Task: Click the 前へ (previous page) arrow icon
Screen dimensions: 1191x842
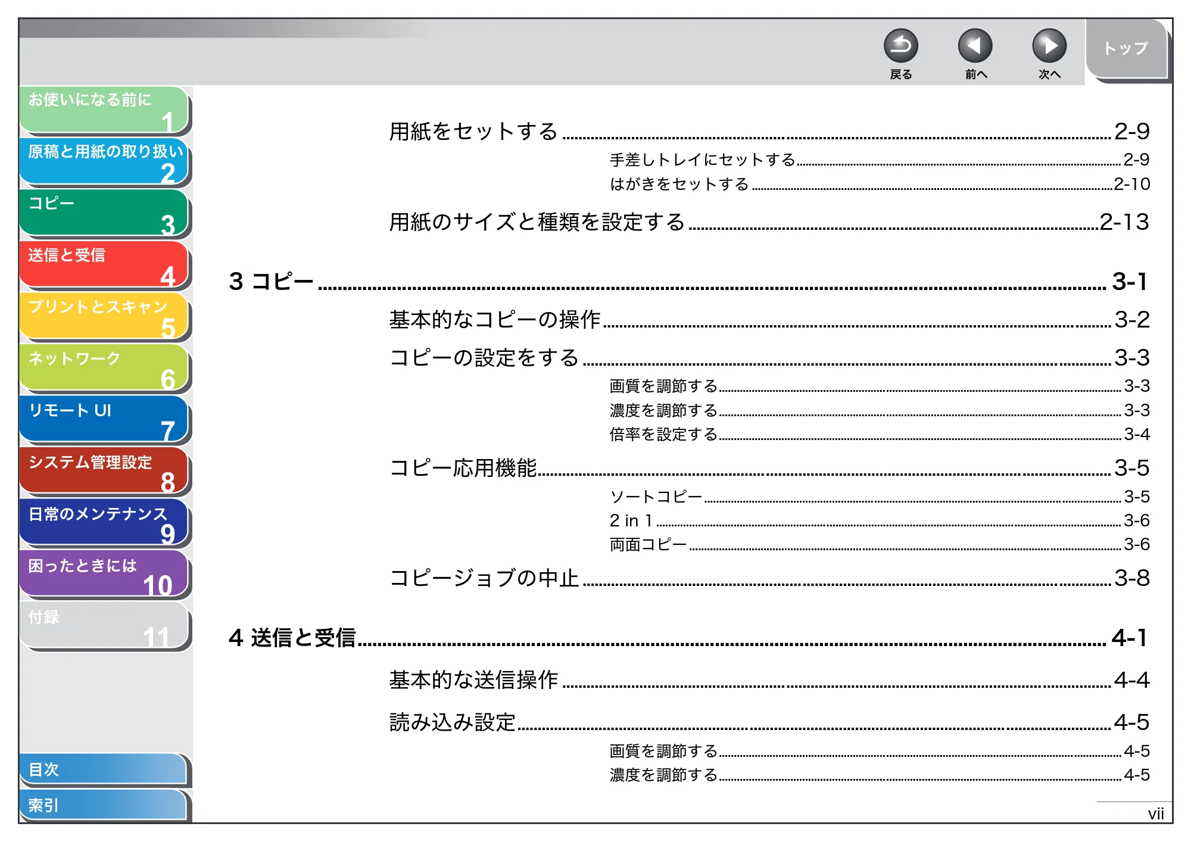Action: 975,46
